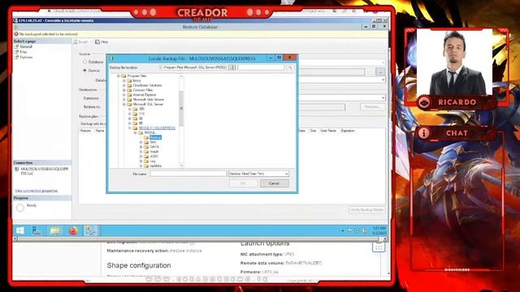Viewport: 520px width, 292px height.
Task: Select the Program Files folder icon
Action: pyautogui.click(x=123, y=75)
